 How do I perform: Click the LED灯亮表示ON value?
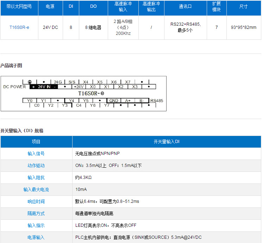coord(106,225)
